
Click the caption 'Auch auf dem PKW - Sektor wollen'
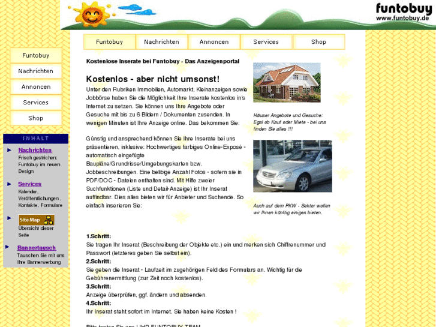291,206
